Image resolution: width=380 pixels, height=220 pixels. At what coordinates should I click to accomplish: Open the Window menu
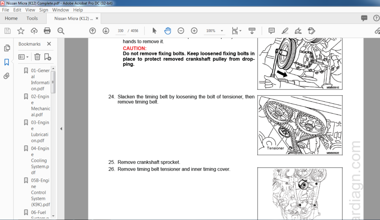[60, 10]
